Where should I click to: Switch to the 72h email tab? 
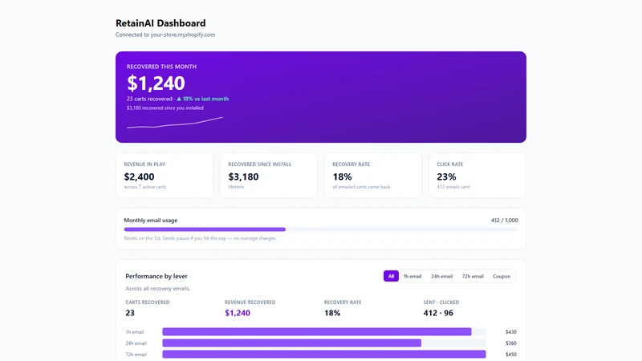pyautogui.click(x=473, y=276)
